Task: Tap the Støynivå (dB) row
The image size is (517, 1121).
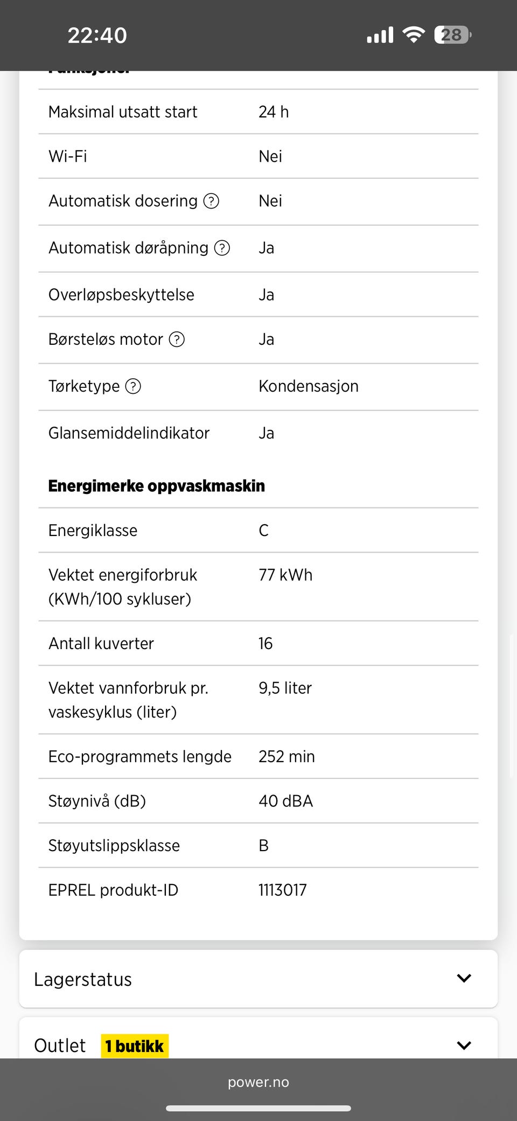Action: [258, 801]
